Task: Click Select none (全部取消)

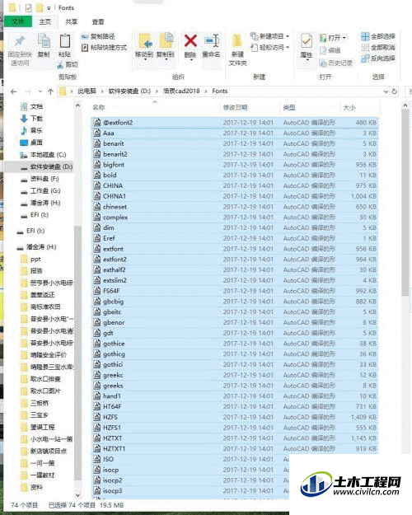Action: 378,48
